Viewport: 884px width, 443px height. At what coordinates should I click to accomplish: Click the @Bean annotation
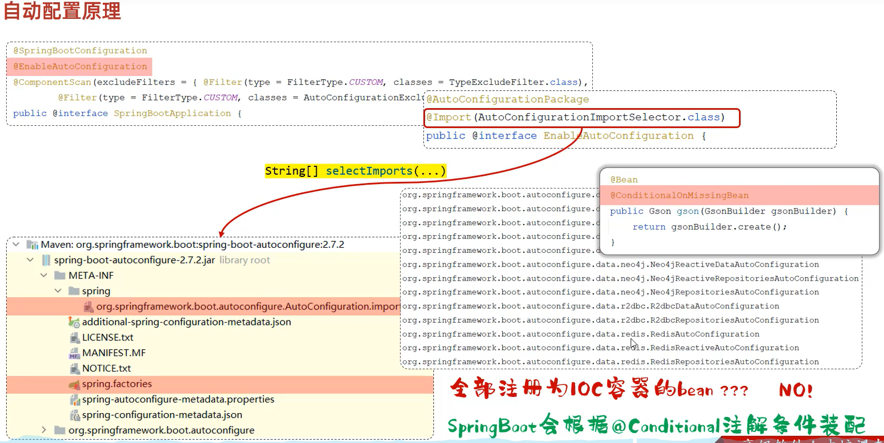pyautogui.click(x=624, y=180)
